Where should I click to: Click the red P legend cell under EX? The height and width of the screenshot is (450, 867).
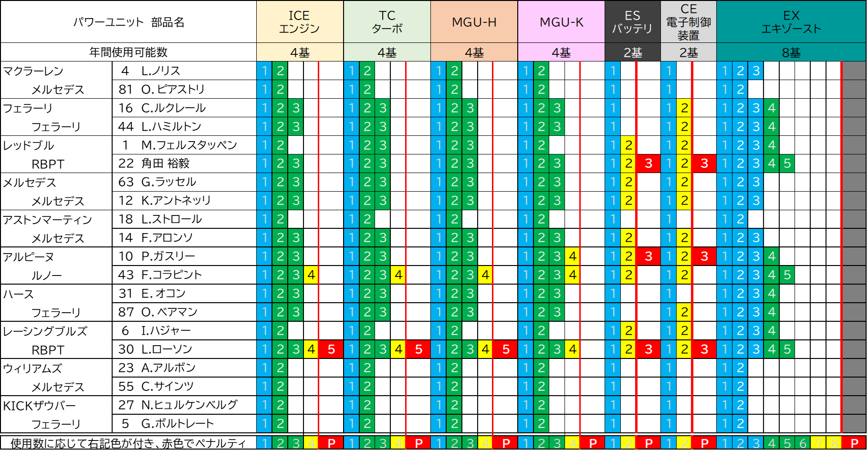[855, 443]
